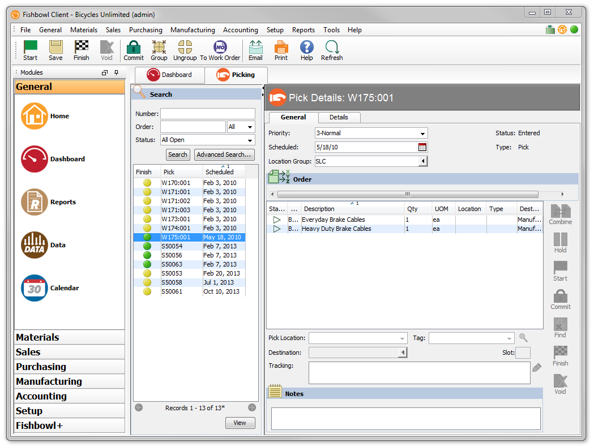
Task: Click the Tracking text field
Action: (420, 373)
